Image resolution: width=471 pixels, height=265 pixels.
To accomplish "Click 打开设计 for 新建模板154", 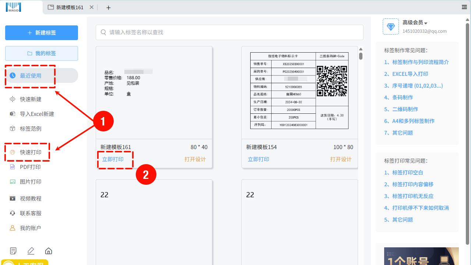I will (x=341, y=159).
